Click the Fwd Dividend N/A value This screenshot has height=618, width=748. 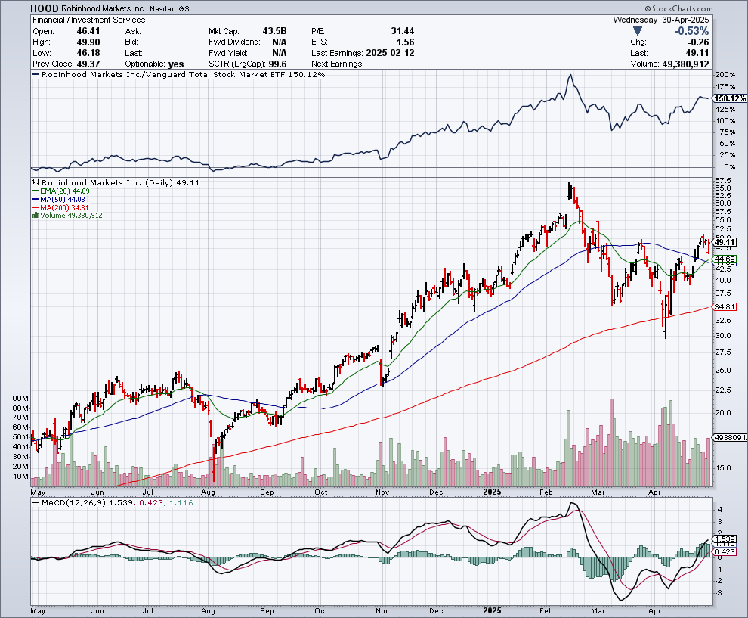point(279,42)
